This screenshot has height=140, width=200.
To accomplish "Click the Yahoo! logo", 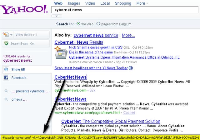I will 24,9.
